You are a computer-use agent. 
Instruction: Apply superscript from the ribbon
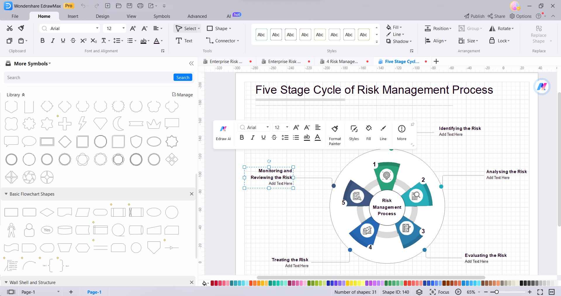pyautogui.click(x=83, y=41)
